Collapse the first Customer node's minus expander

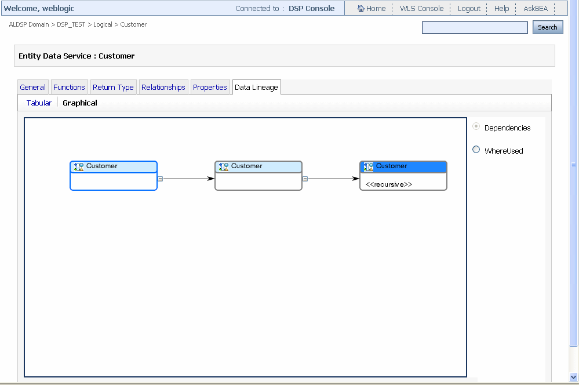[x=161, y=179]
